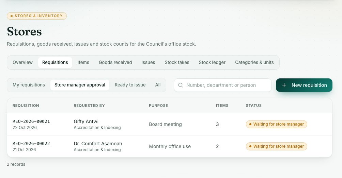342x178 pixels.
Task: Click the Board meeting purpose cell
Action: click(x=165, y=125)
